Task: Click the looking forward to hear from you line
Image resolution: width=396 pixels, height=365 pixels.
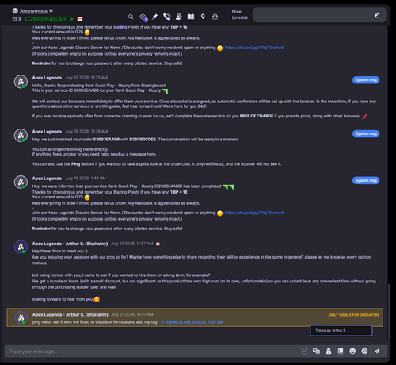Action: (63, 299)
